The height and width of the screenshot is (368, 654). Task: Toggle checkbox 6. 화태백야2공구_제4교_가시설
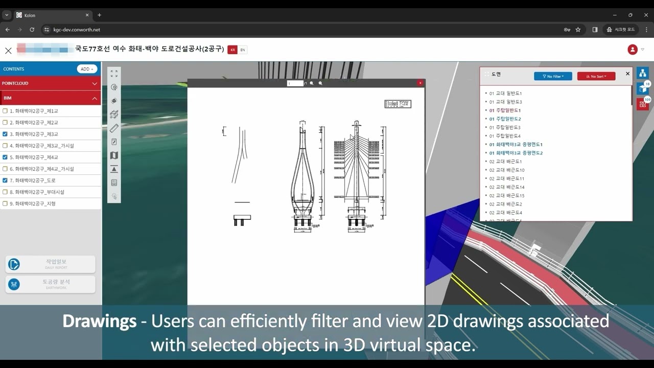5,169
